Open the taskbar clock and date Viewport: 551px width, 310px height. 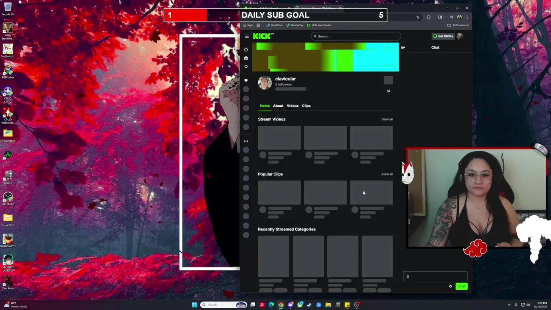539,305
